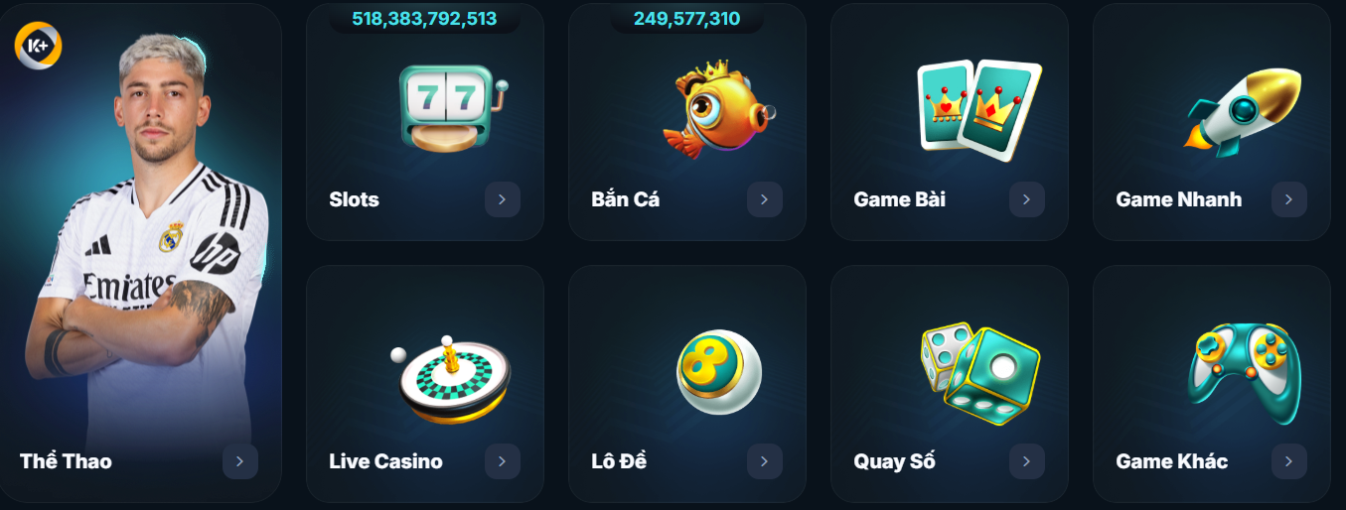Click the arrow next to Game Nhanh
Viewport: 1346px width, 510px height.
tap(1289, 199)
